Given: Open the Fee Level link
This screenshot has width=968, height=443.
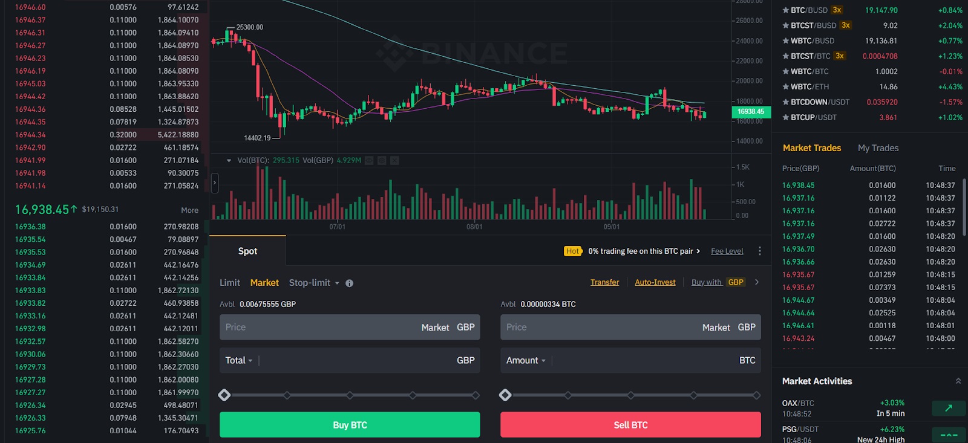Looking at the screenshot, I should (727, 251).
